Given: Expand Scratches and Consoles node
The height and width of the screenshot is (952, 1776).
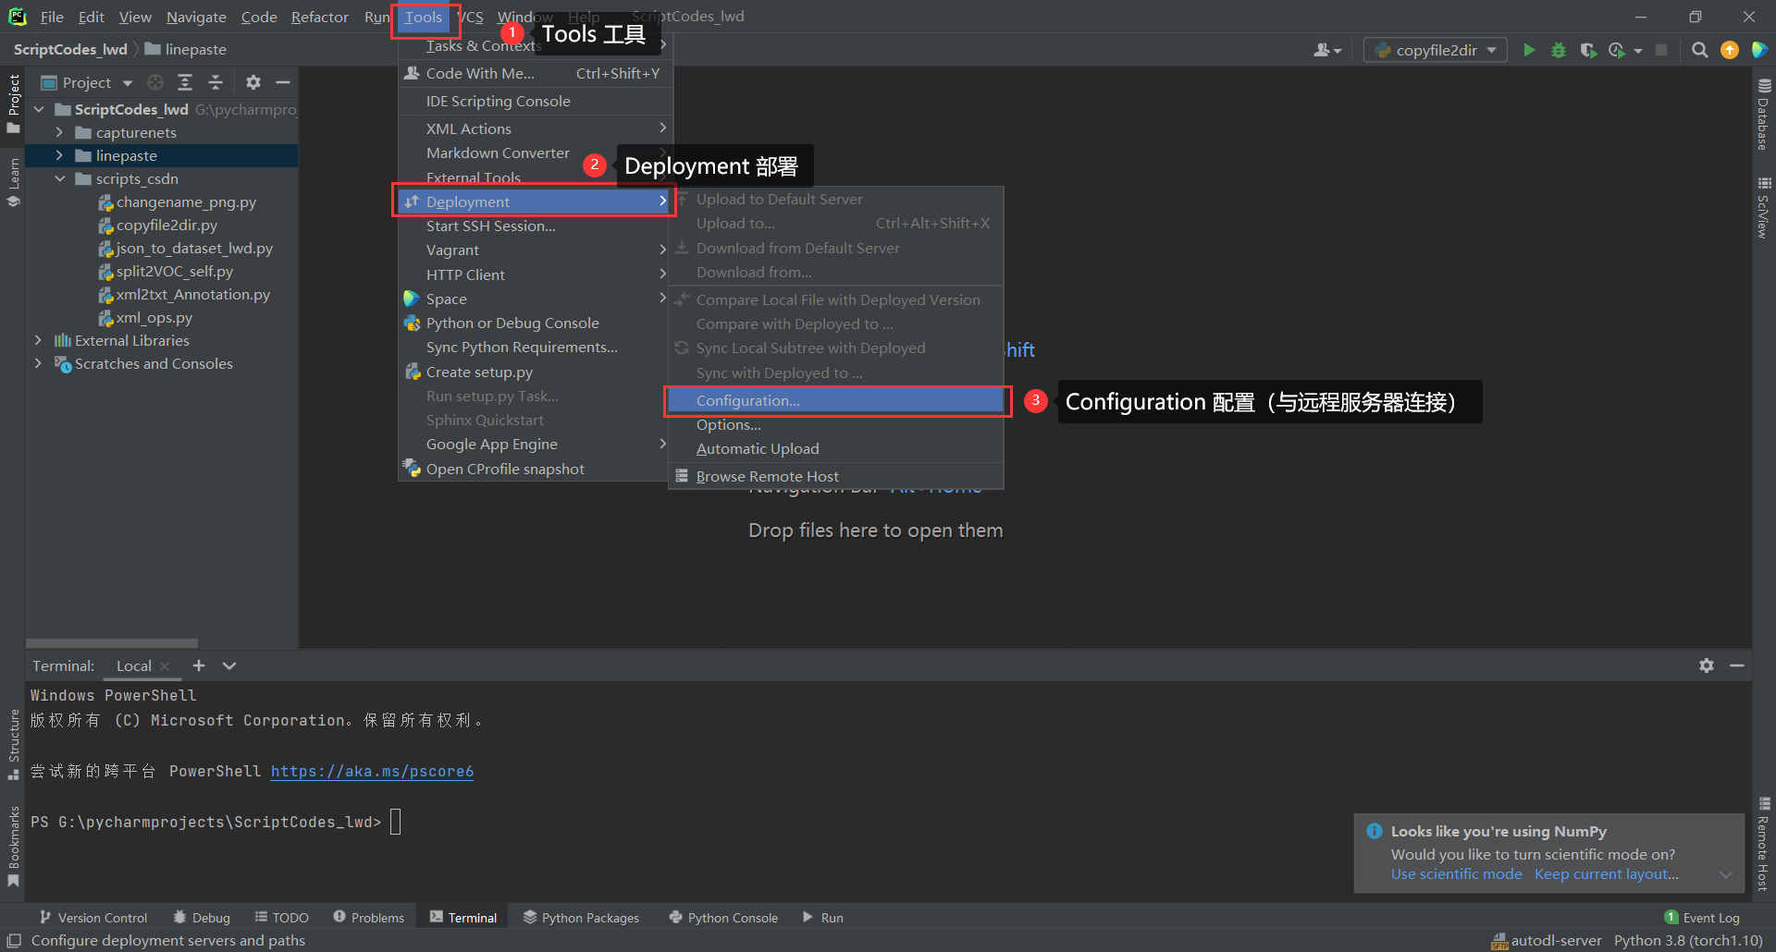Looking at the screenshot, I should [x=38, y=363].
